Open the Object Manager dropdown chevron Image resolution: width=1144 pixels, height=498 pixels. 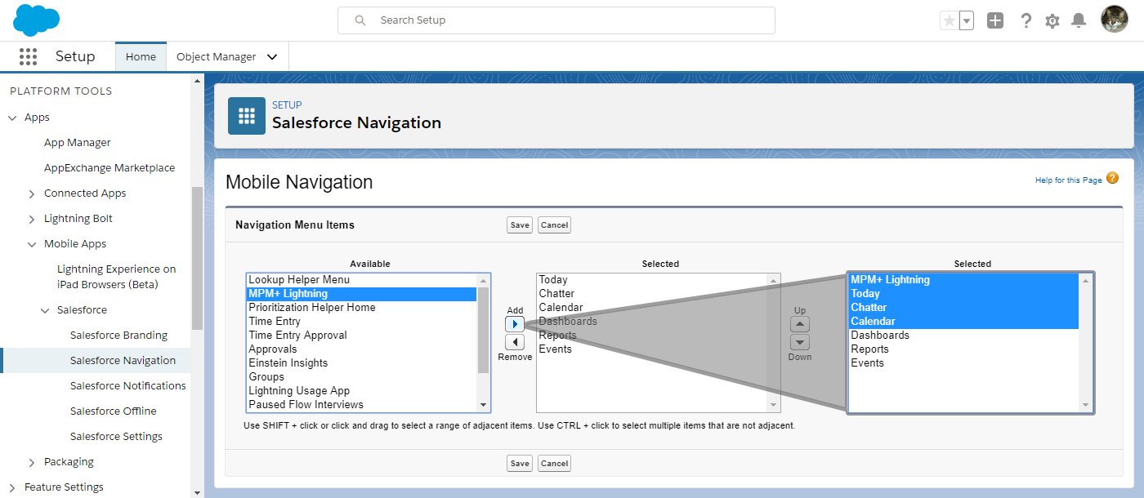click(x=272, y=56)
